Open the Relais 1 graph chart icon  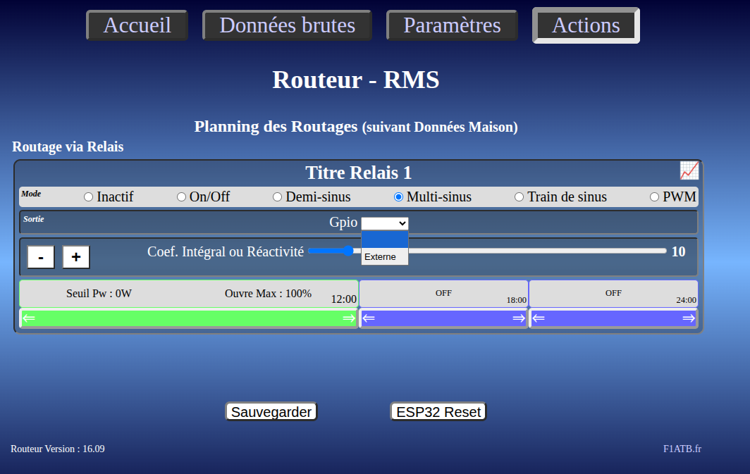click(x=689, y=170)
